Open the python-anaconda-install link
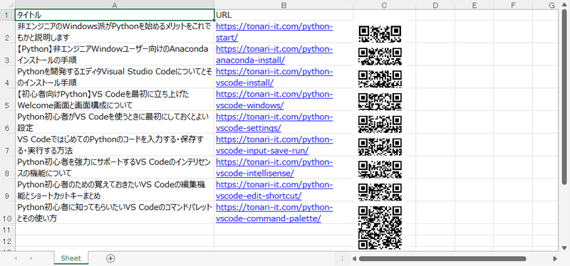 click(274, 55)
